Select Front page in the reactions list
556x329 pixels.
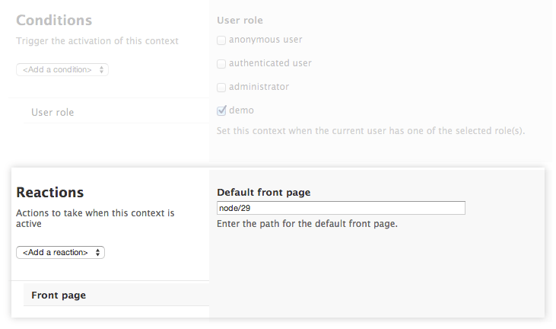pyautogui.click(x=59, y=295)
